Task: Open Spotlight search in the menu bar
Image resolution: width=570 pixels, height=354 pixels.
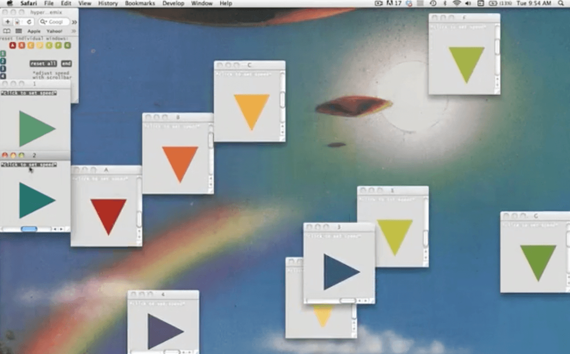Action: point(562,3)
